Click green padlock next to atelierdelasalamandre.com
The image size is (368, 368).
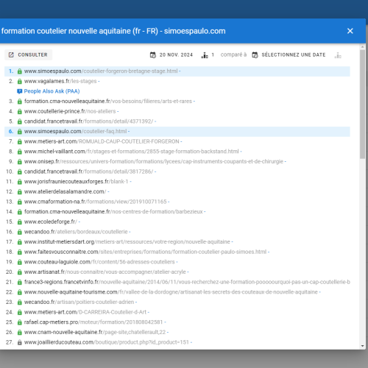[20, 192]
